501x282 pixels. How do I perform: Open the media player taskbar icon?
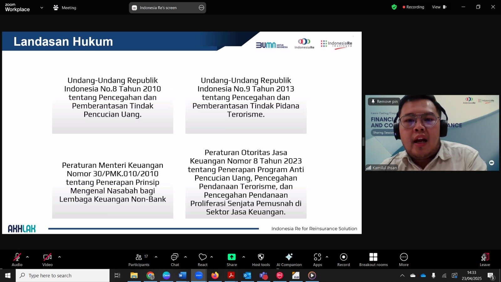click(312, 275)
